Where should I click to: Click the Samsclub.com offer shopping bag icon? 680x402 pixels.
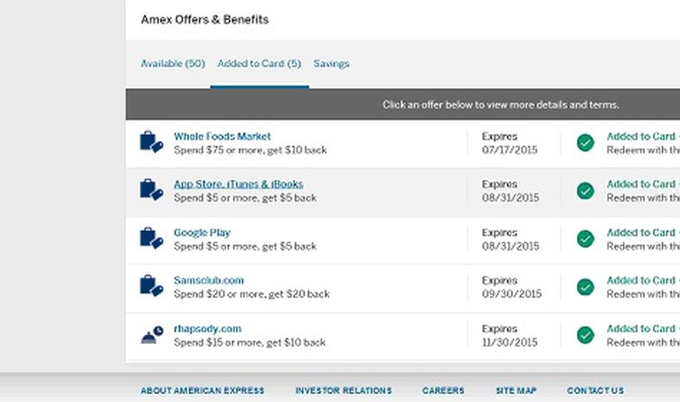151,286
